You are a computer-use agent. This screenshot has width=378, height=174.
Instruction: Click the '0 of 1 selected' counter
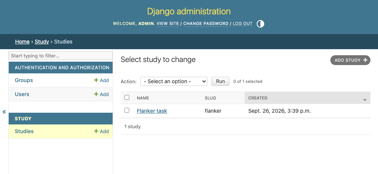[x=248, y=81]
